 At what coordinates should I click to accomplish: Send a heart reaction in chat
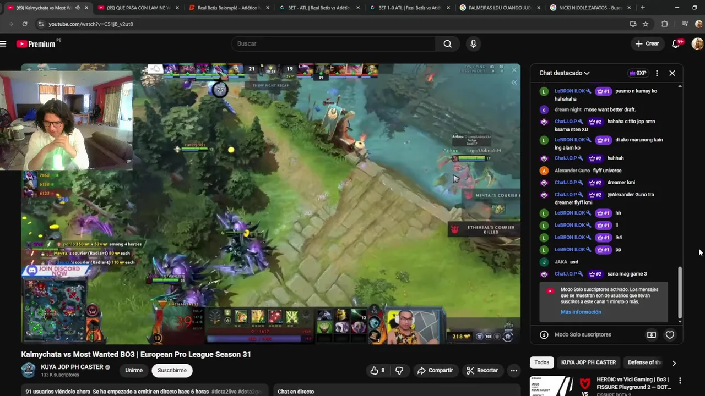(x=670, y=334)
